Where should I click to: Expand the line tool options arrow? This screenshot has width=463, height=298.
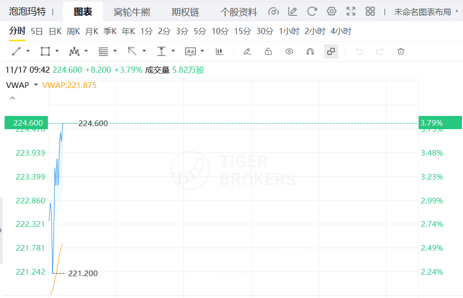[x=28, y=51]
